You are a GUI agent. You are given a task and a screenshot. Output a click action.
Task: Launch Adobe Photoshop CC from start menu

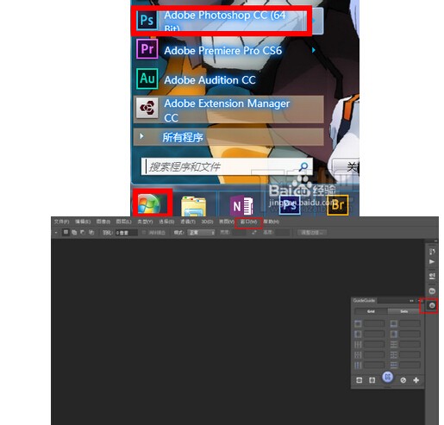pyautogui.click(x=222, y=21)
